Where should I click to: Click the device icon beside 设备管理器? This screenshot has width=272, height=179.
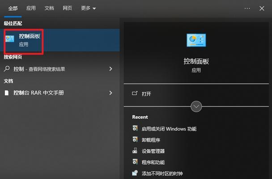pos(135,150)
